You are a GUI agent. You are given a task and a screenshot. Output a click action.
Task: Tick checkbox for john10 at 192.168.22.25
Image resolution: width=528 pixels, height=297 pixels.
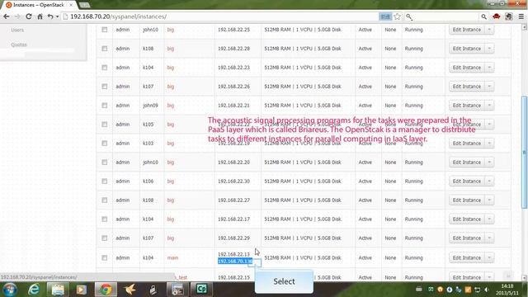click(x=105, y=30)
